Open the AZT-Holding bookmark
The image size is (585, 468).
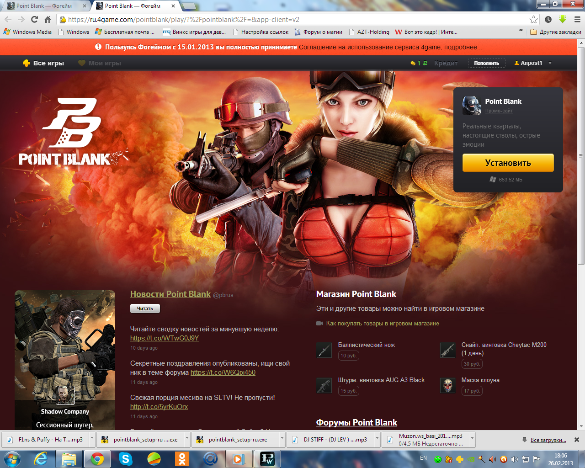click(x=369, y=32)
